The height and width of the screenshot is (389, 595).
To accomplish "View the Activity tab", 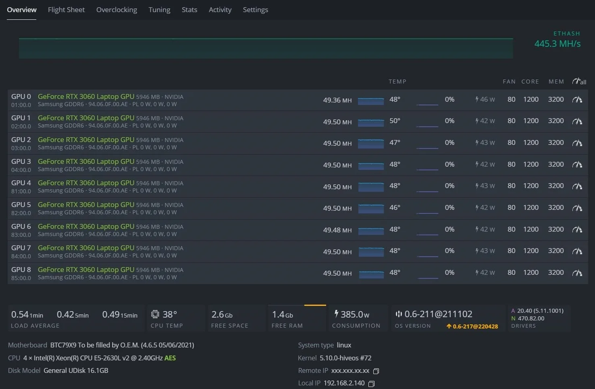I will [x=220, y=10].
